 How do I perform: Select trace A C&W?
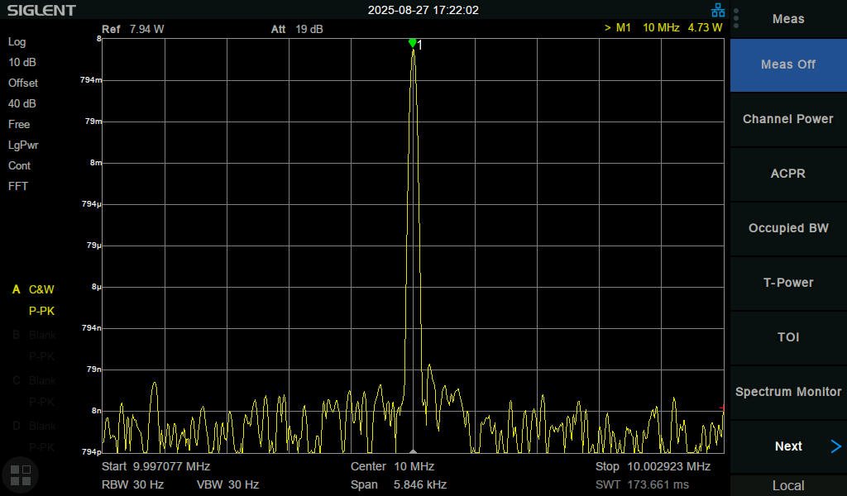[x=33, y=289]
